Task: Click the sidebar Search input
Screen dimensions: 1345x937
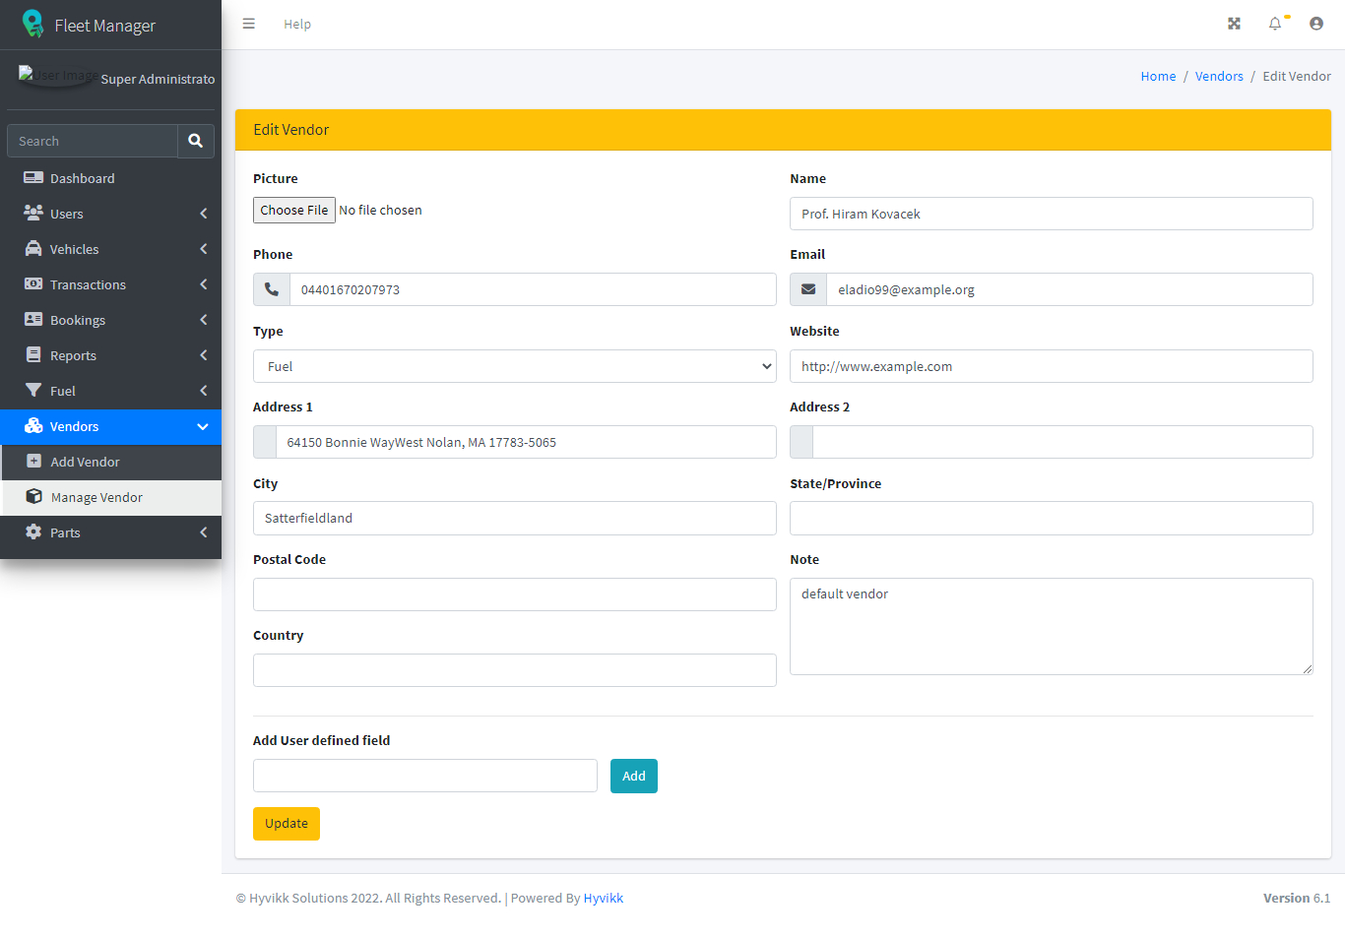Action: point(93,141)
